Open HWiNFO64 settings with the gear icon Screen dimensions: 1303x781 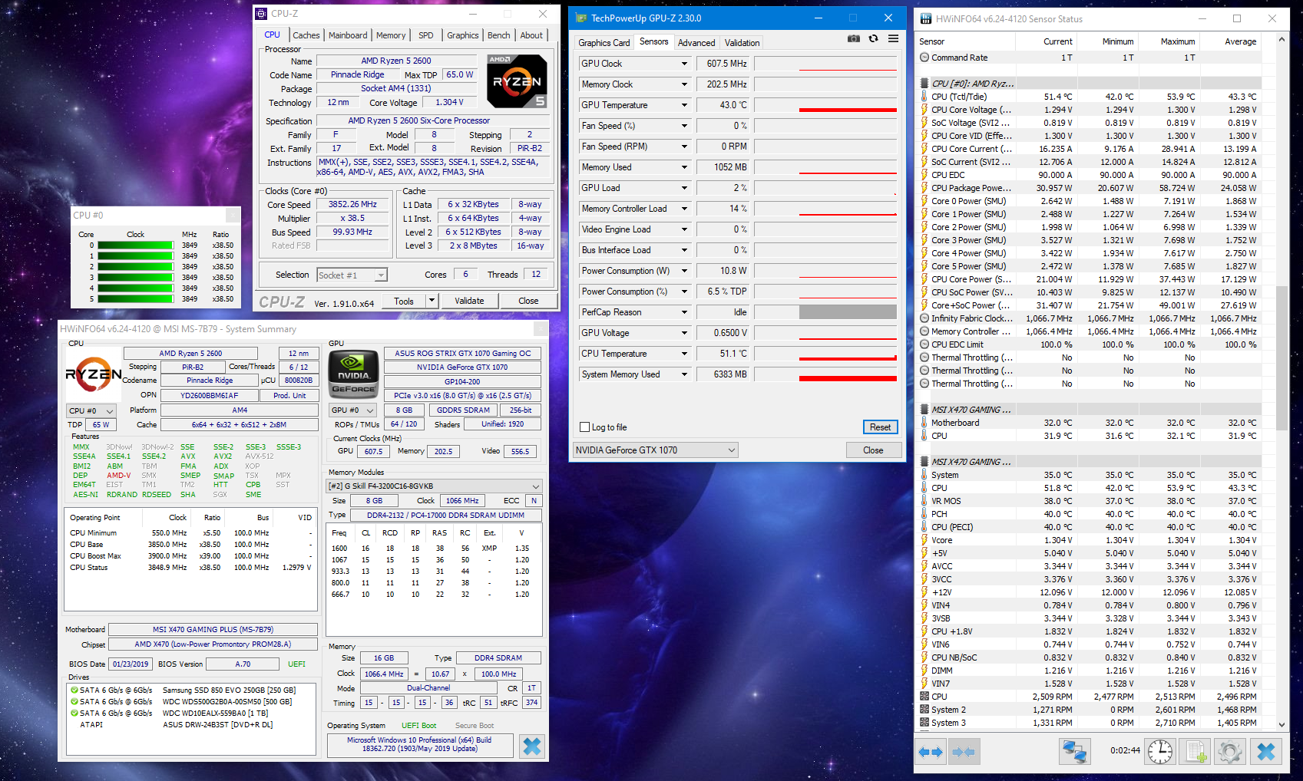1230,751
